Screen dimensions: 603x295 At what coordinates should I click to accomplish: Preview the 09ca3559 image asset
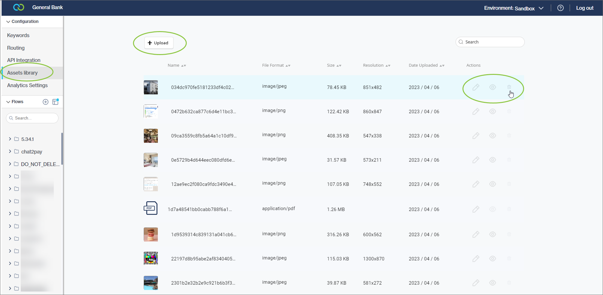(x=492, y=136)
